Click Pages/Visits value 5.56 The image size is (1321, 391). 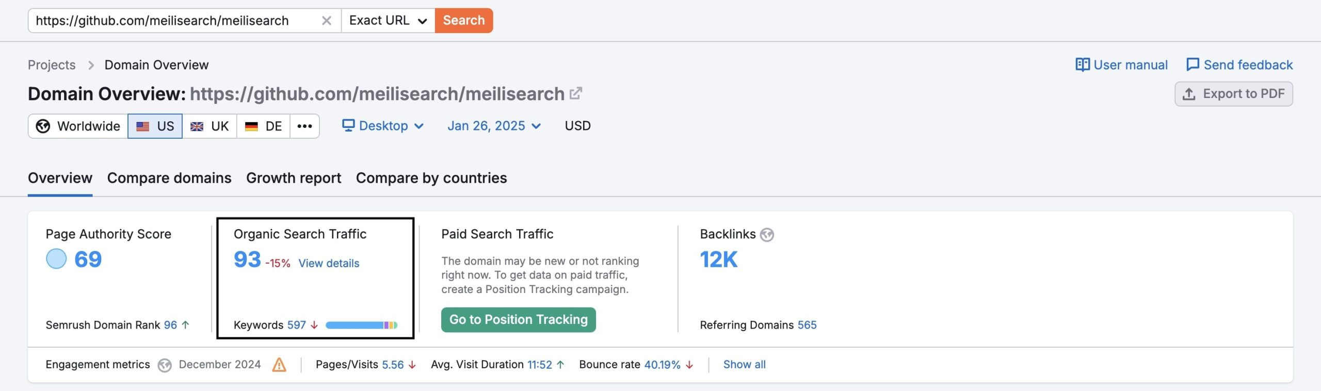tap(393, 365)
